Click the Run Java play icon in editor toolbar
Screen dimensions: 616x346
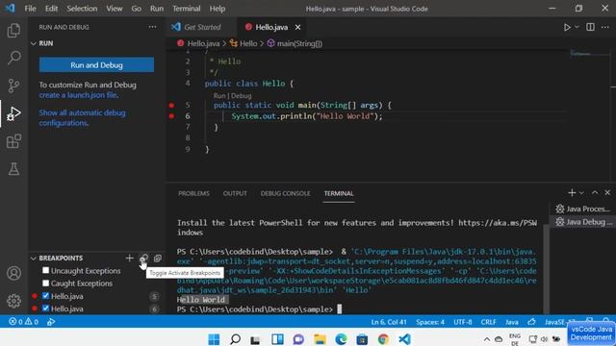pyautogui.click(x=567, y=27)
